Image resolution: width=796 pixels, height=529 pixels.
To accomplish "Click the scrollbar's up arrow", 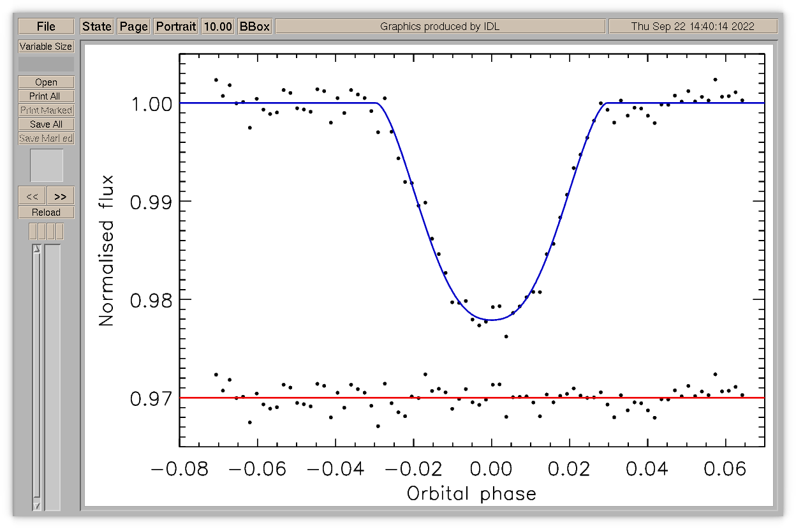I will coord(36,249).
